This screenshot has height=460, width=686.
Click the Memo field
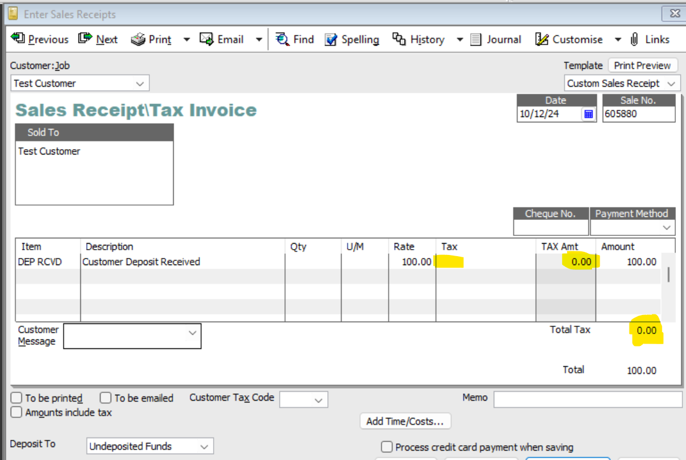point(588,399)
